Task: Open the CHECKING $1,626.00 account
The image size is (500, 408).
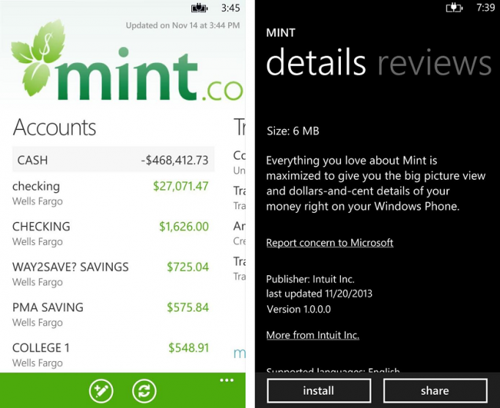Action: tap(110, 233)
